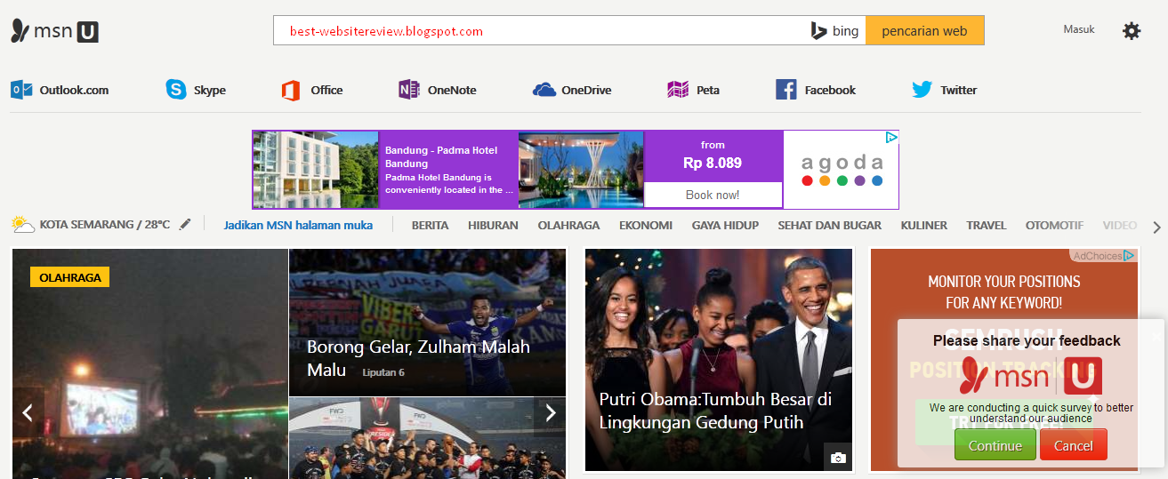Open the OneNote icon
The image size is (1168, 479).
coord(409,90)
